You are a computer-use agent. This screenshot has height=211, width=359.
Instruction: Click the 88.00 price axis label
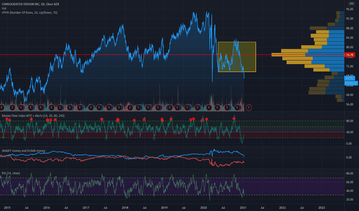tap(350, 28)
